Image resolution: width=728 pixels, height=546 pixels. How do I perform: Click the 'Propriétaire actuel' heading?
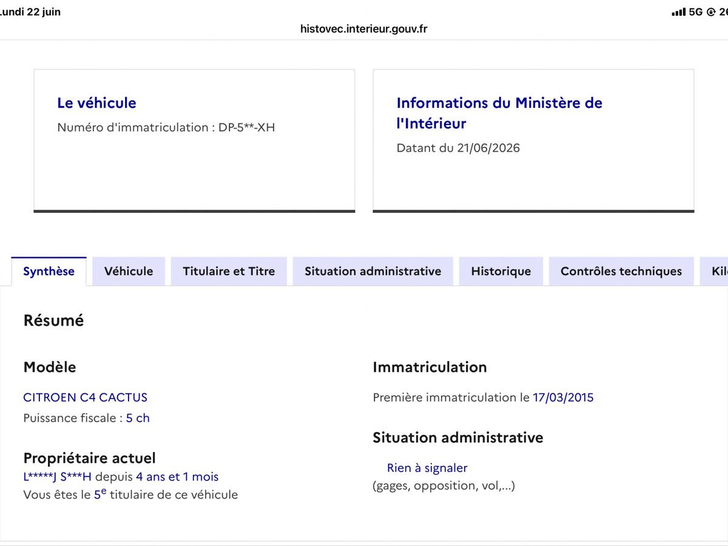pos(89,458)
